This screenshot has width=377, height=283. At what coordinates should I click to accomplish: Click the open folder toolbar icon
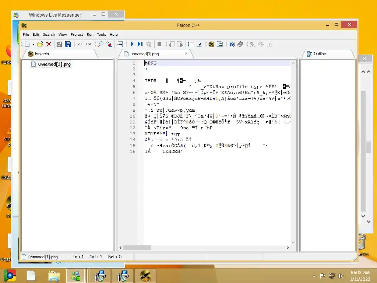pyautogui.click(x=40, y=44)
